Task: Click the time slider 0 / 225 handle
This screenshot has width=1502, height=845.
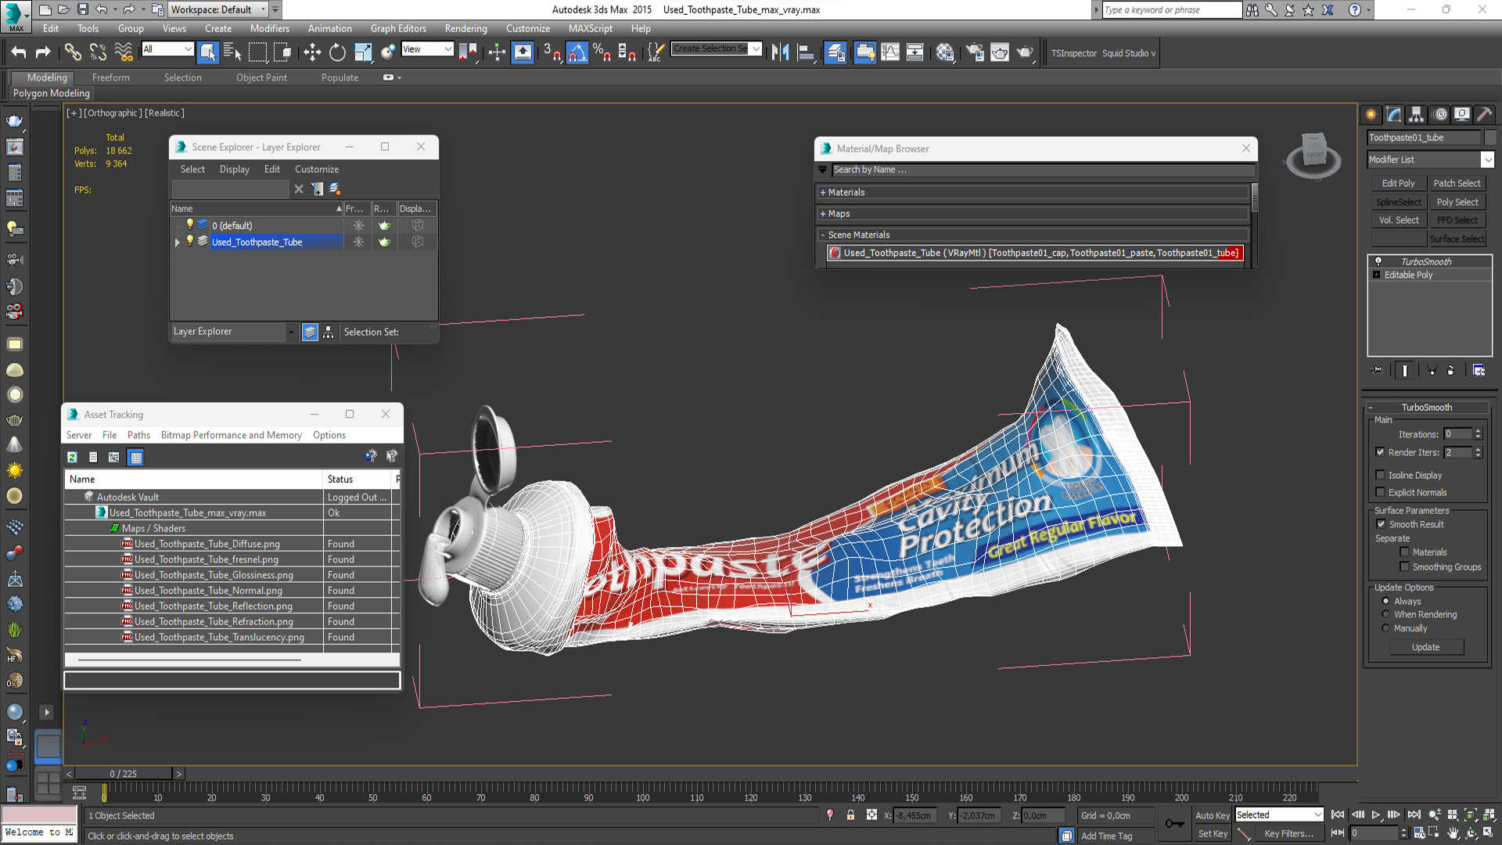Action: tap(124, 774)
